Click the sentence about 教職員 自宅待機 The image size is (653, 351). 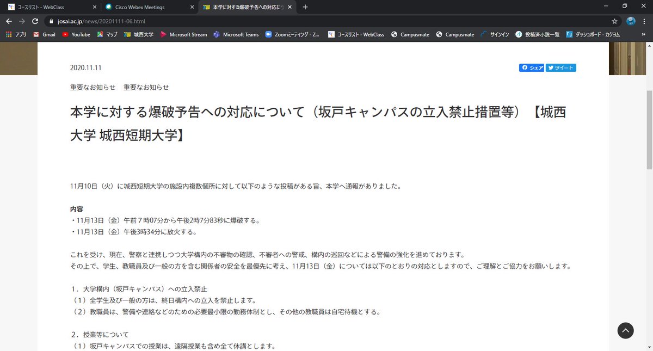click(x=226, y=312)
